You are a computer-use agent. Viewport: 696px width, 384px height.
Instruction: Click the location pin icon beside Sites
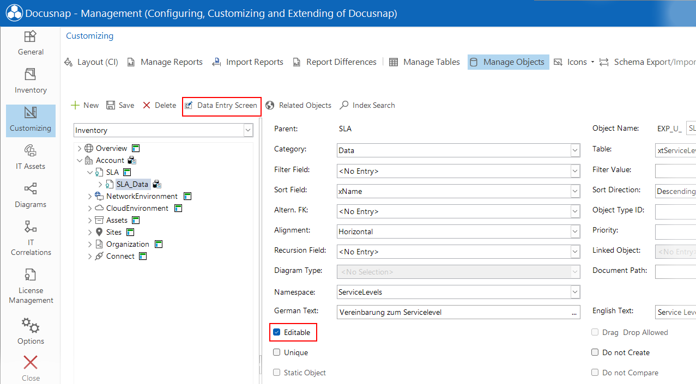99,232
